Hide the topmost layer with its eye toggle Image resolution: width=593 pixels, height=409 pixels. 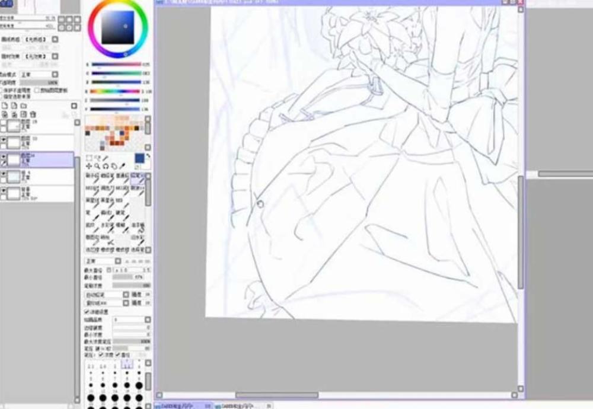[x=4, y=123]
